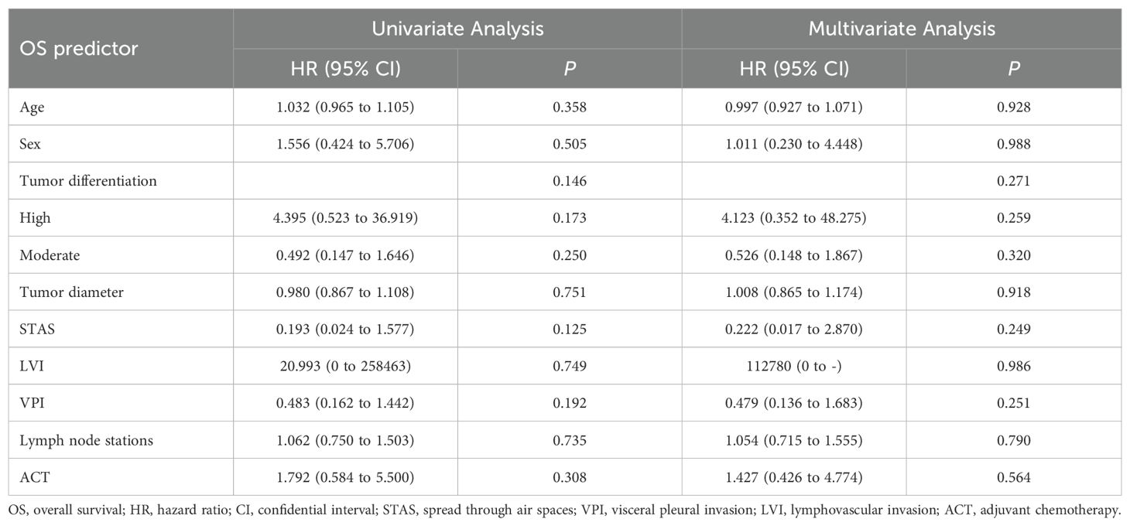Select the Multivariate Analysis header cell

(x=902, y=29)
